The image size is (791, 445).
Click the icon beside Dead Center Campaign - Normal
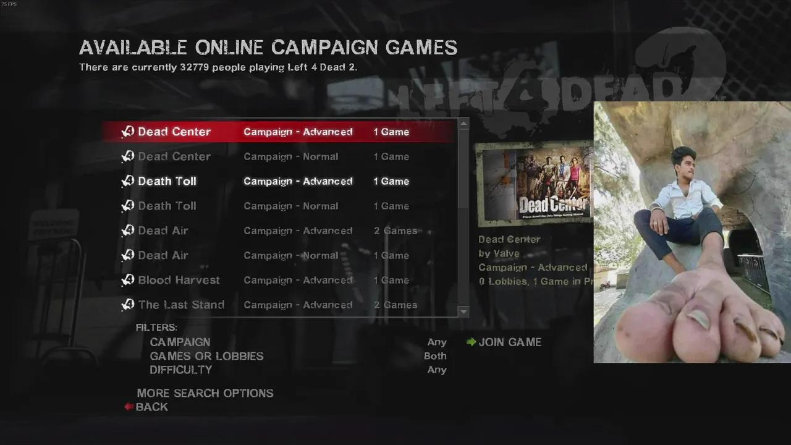(128, 156)
